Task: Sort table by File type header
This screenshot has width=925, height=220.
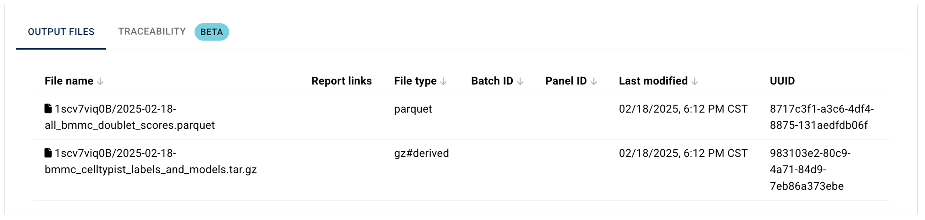Action: point(415,81)
